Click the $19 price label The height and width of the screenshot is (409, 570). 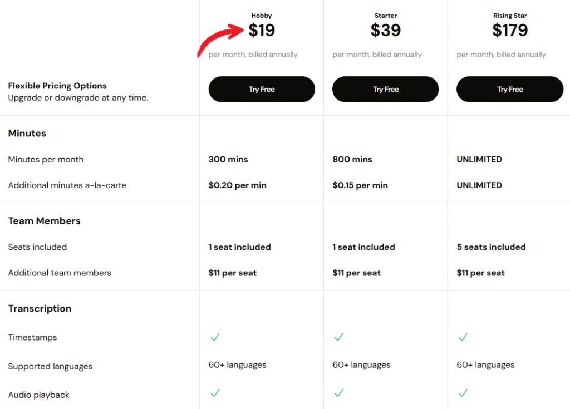click(x=262, y=31)
